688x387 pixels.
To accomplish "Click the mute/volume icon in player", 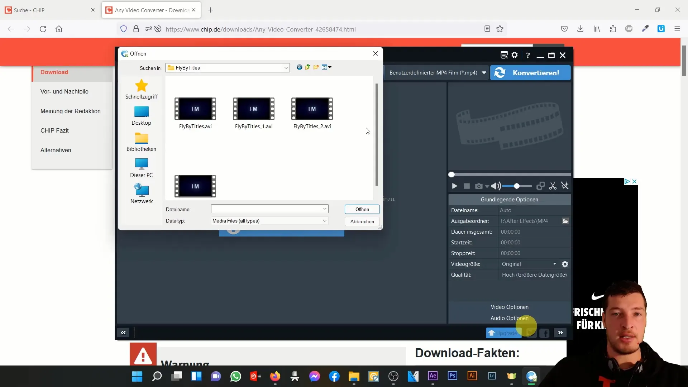I will [495, 186].
